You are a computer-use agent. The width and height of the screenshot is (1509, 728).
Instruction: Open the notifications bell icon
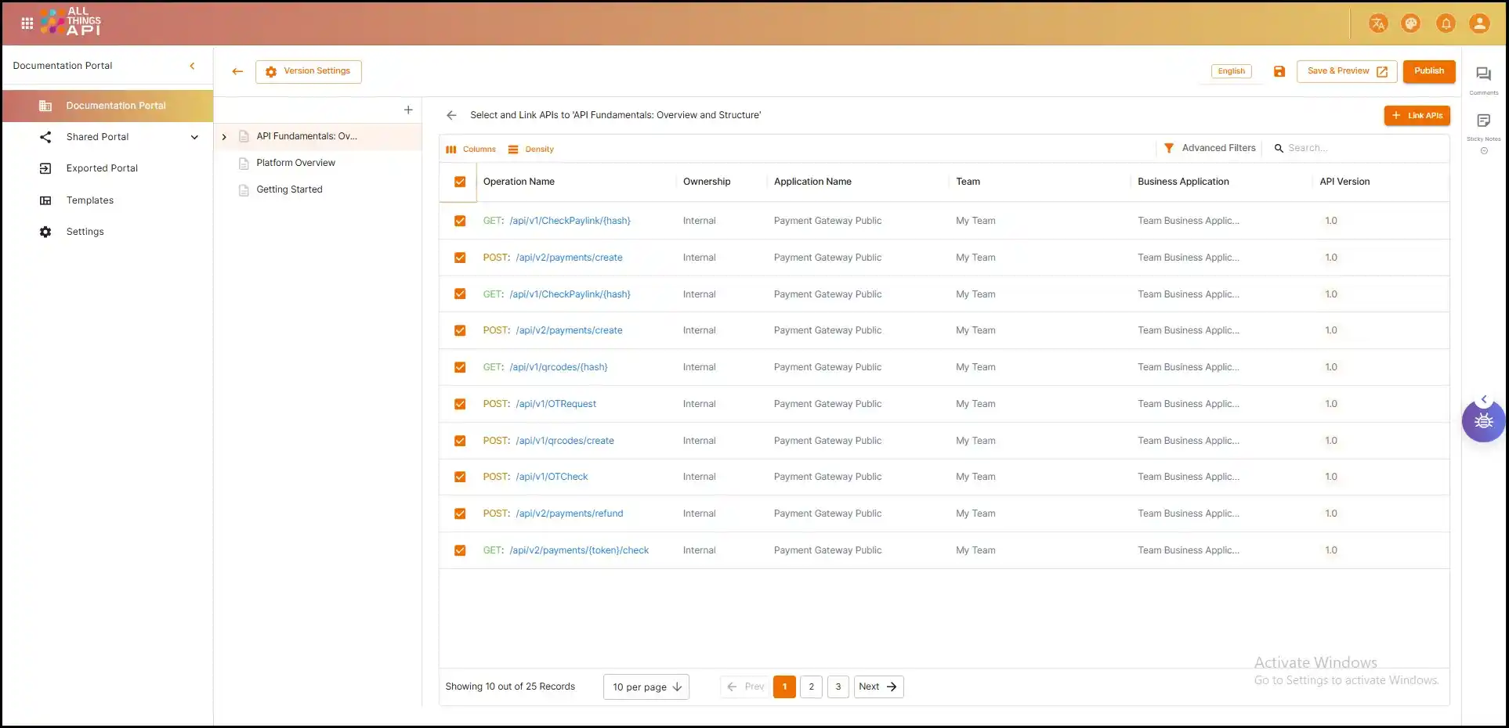(x=1446, y=23)
